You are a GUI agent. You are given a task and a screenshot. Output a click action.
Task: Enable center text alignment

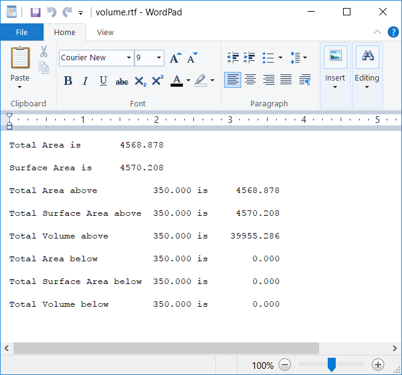point(250,80)
